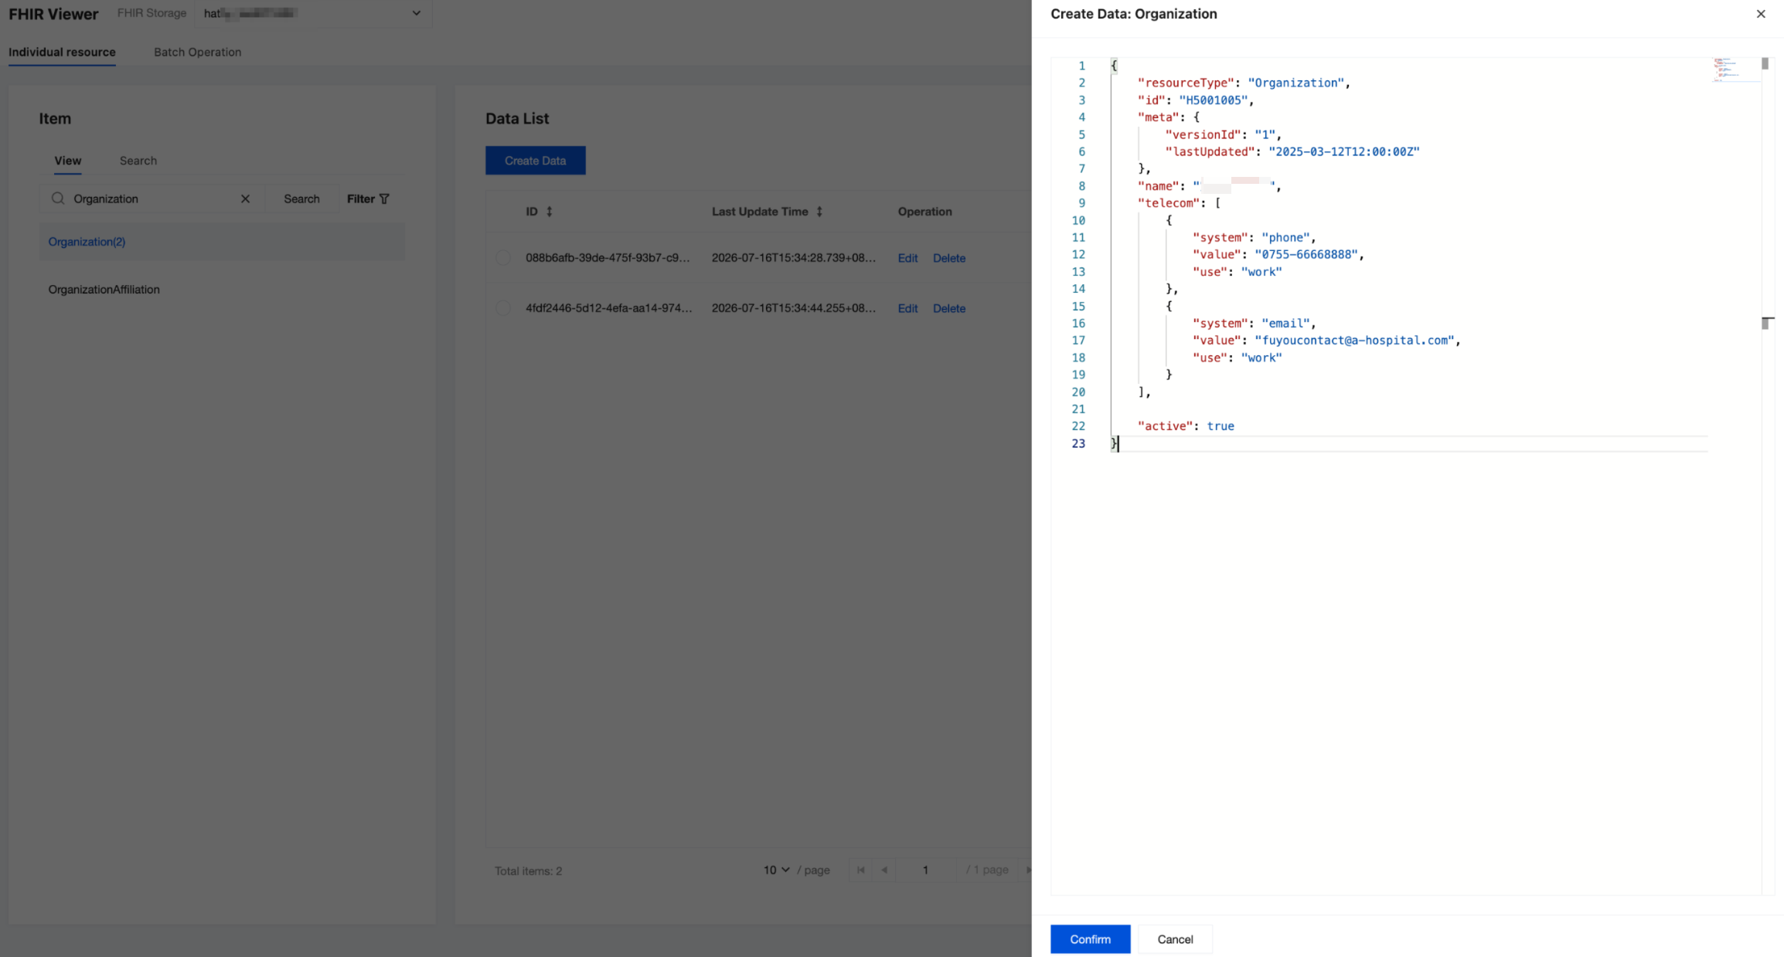Switch to Individual resource tab
The width and height of the screenshot is (1784, 957).
click(x=62, y=52)
